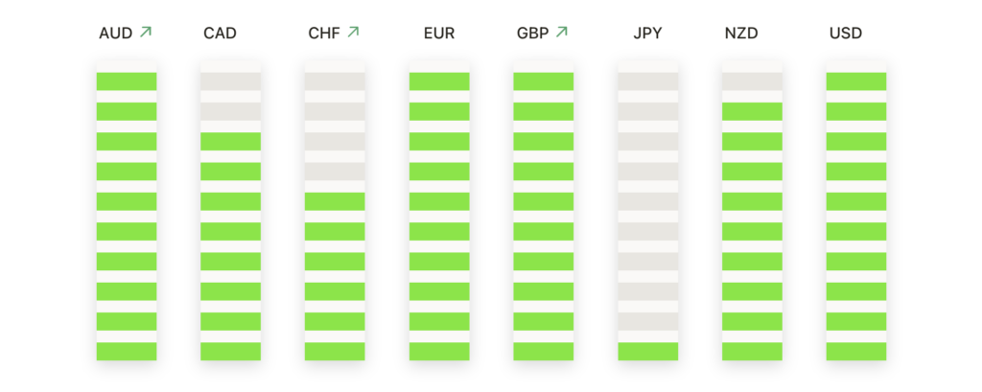Click the top green segment of EUR meter
982x392 pixels.
439,81
